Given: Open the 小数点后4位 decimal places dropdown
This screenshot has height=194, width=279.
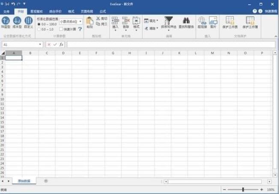Looking at the screenshot, I should [x=71, y=21].
